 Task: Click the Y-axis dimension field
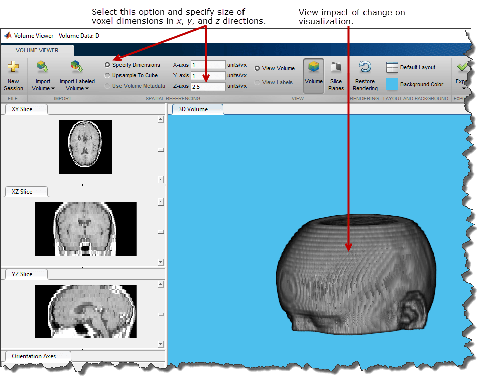[x=208, y=75]
